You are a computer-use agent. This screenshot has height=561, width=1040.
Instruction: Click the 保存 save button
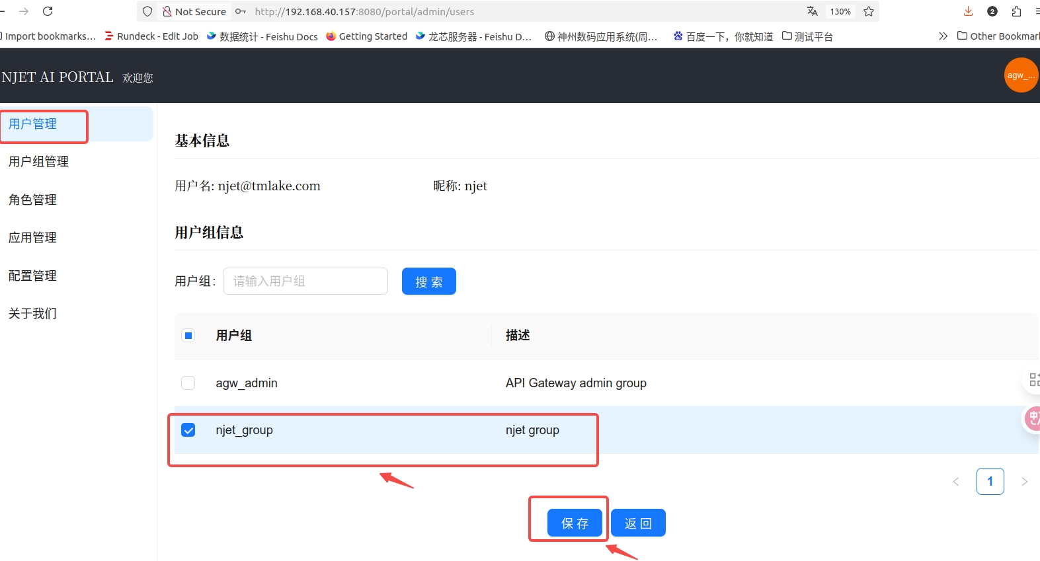click(x=575, y=523)
